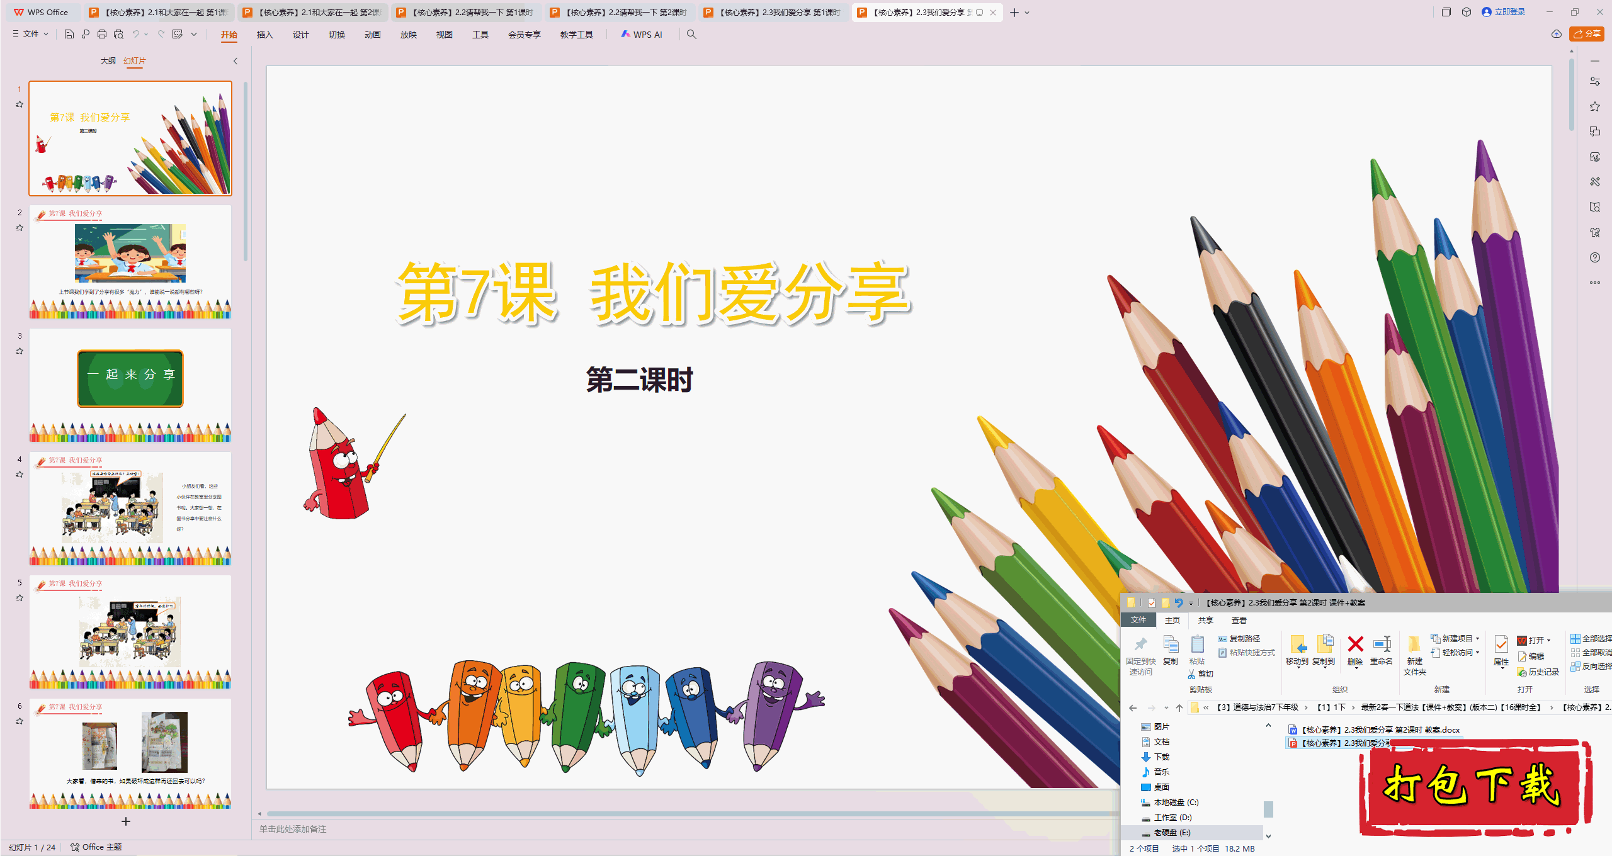Click the Back arrow in File Explorer
Image resolution: width=1612 pixels, height=856 pixels.
tap(1133, 708)
